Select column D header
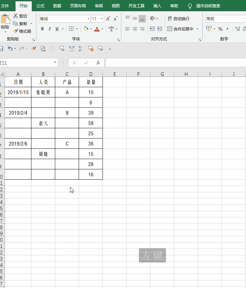This screenshot has height=288, width=246. (x=91, y=74)
